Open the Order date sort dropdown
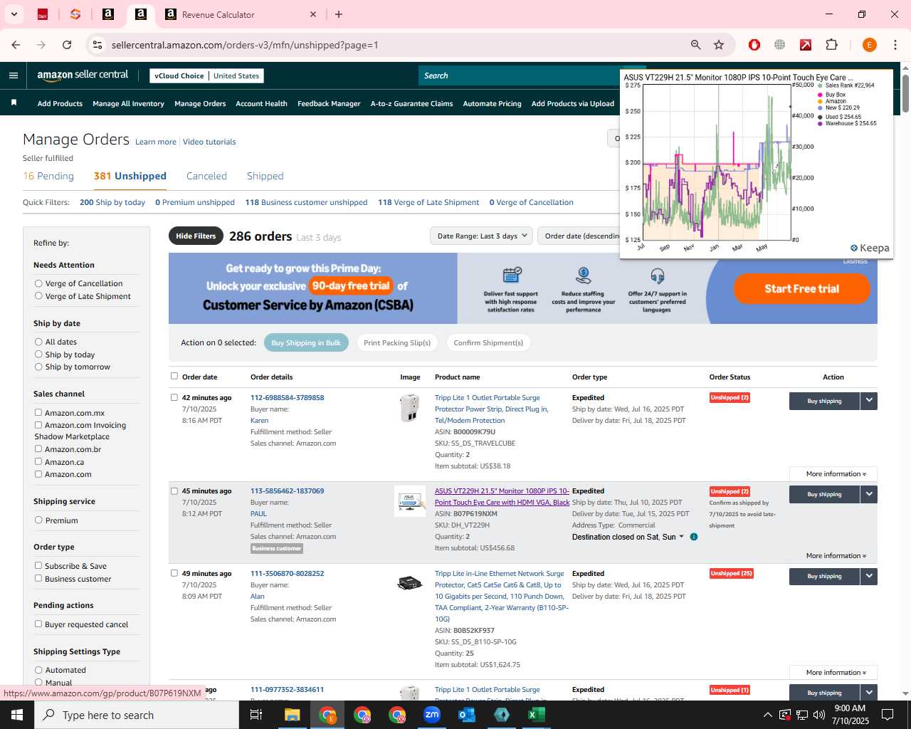This screenshot has width=911, height=729. point(579,236)
